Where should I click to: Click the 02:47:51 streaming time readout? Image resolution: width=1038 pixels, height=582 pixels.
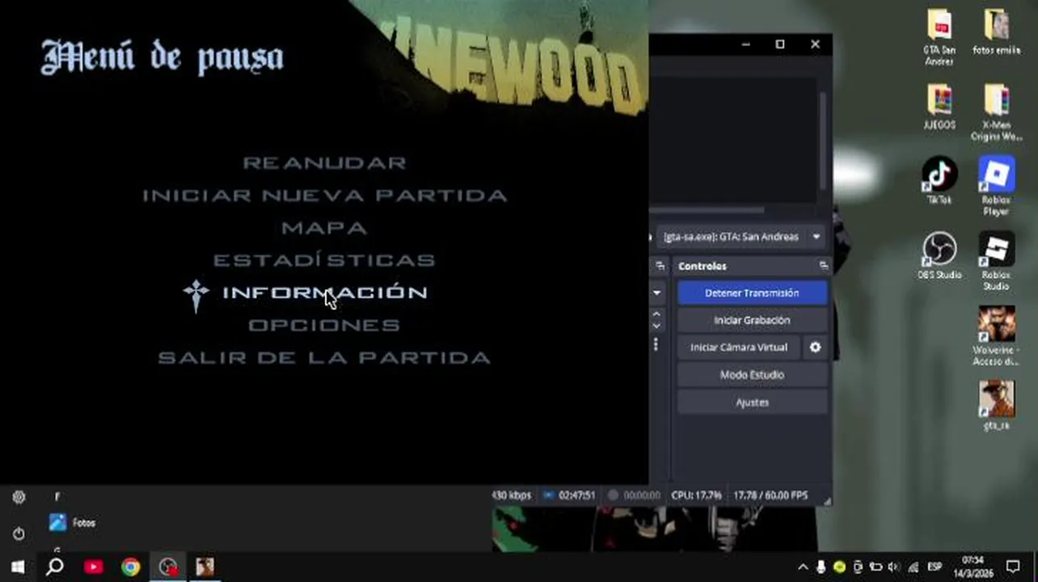577,495
